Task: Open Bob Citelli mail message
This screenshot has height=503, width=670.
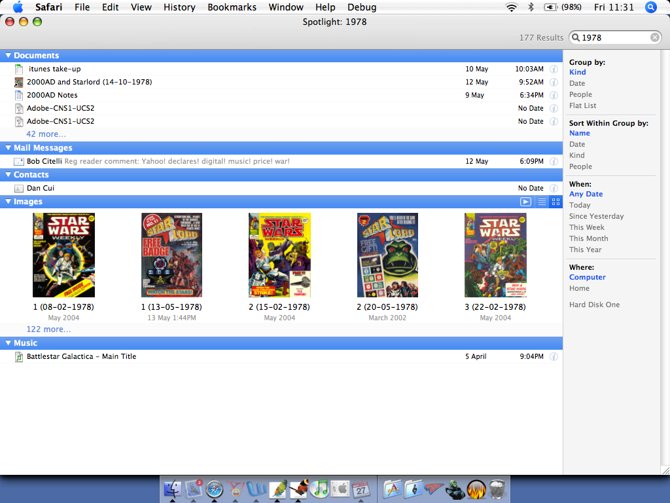Action: point(281,161)
